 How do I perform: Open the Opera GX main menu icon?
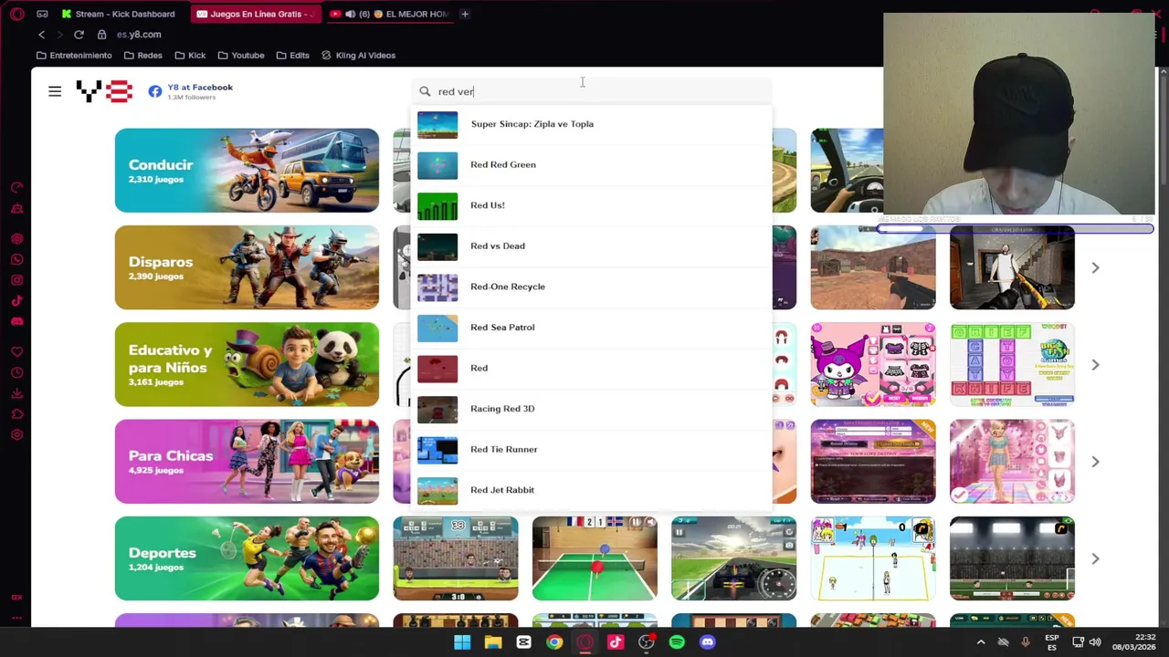(x=17, y=14)
